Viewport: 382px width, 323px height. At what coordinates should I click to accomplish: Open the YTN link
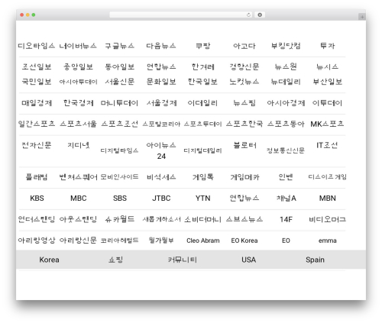coord(202,199)
